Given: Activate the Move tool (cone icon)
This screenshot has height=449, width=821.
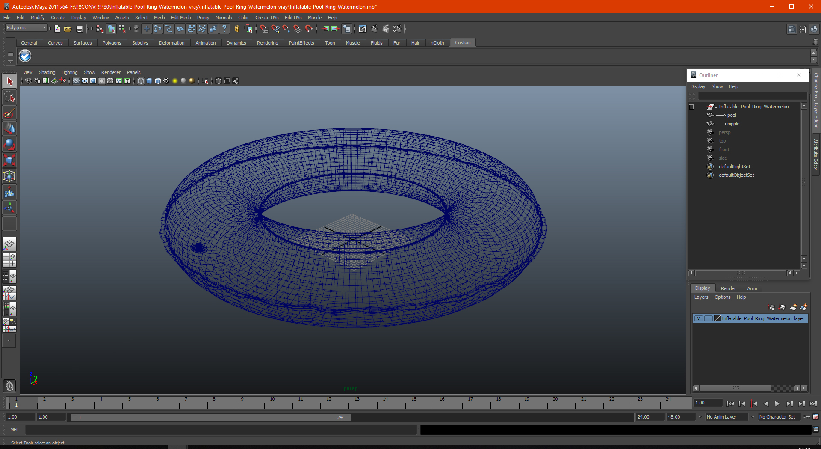Looking at the screenshot, I should click(x=9, y=129).
